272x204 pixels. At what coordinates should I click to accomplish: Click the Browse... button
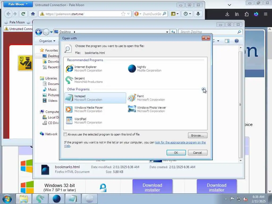tap(198, 135)
